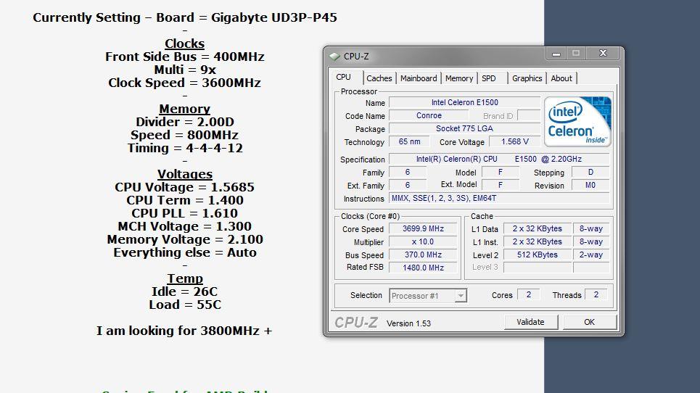Click the Name field Intel Celeron E1500
Viewport: 700px width, 393px height.
464,102
